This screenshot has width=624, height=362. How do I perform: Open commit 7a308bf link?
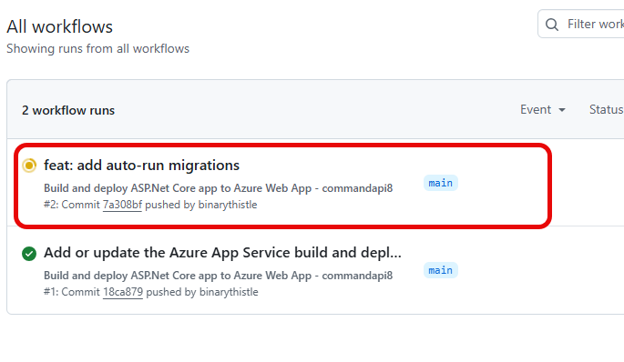point(122,205)
